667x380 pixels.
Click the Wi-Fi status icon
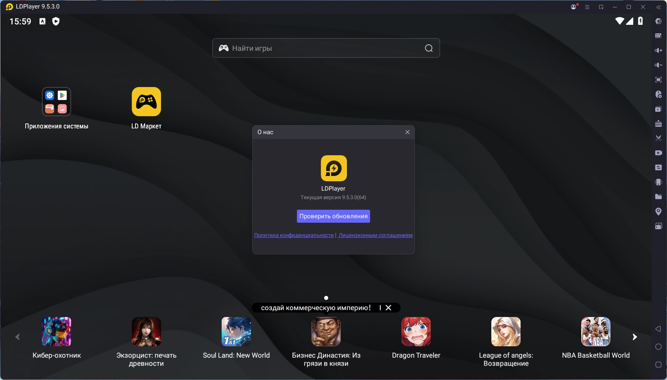point(620,21)
